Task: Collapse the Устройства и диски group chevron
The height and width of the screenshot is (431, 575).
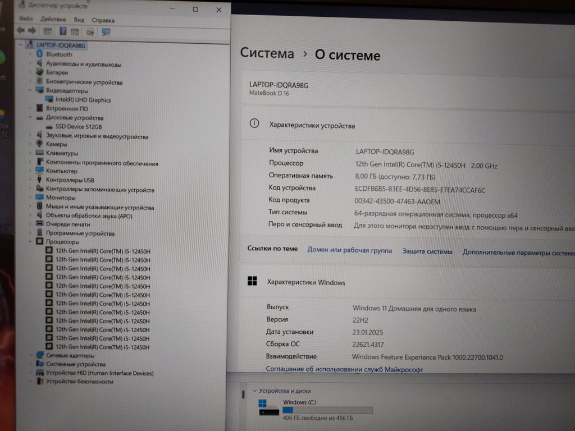Action: pyautogui.click(x=254, y=391)
